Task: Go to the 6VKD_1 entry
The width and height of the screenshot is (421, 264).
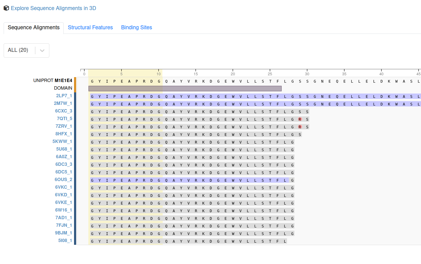Action: click(64, 195)
